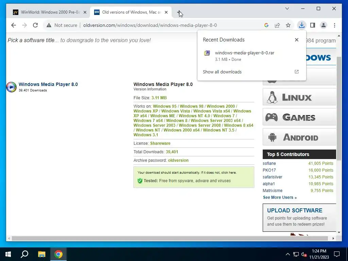The height and width of the screenshot is (261, 348).
Task: Open a new browser tab
Action: tap(179, 13)
